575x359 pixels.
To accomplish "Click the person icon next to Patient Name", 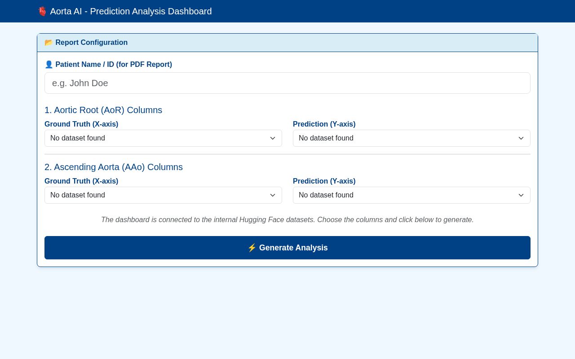I will [x=49, y=65].
